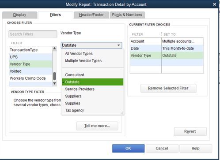Image resolution: width=220 pixels, height=160 pixels.
Task: Choose the highlighted Outstate vendor type
Action: click(93, 82)
